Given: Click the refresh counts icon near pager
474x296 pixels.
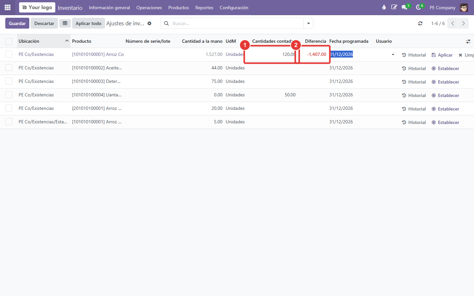Looking at the screenshot, I should click(x=420, y=23).
